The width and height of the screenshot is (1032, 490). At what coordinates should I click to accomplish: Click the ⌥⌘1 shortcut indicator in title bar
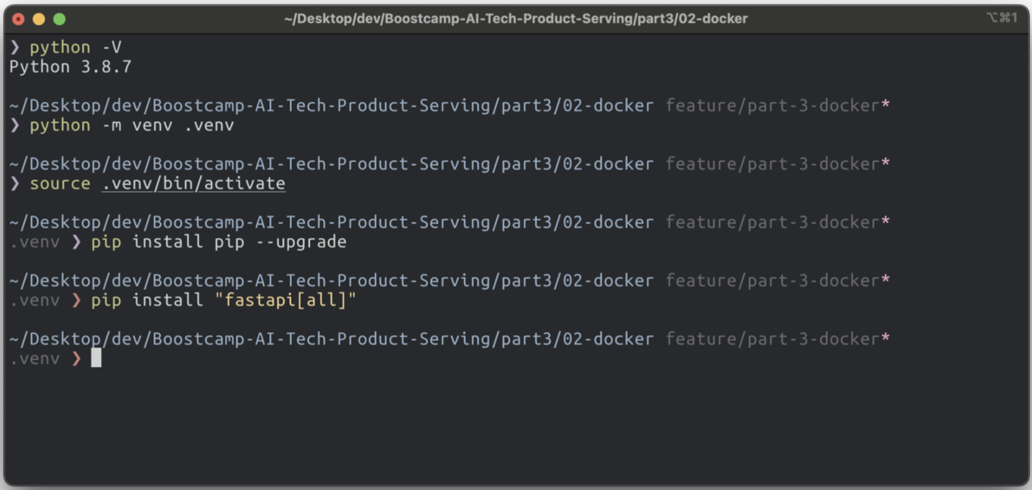(x=1001, y=18)
